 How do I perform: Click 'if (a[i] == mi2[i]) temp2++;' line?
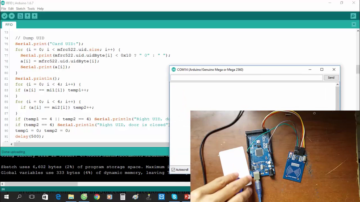57,107
